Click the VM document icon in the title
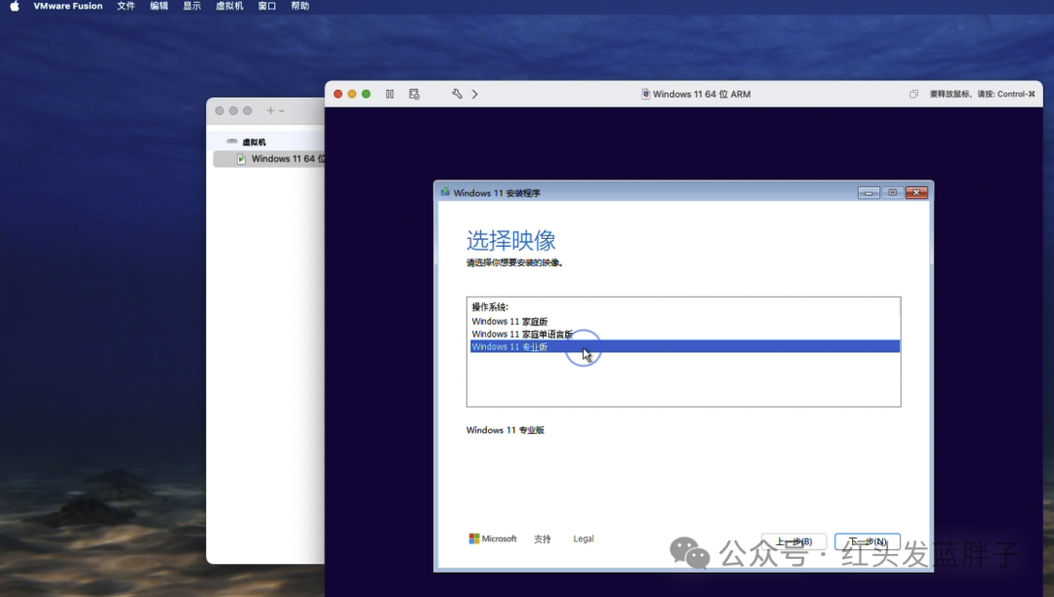Screen dimensions: 1054x597 point(645,94)
